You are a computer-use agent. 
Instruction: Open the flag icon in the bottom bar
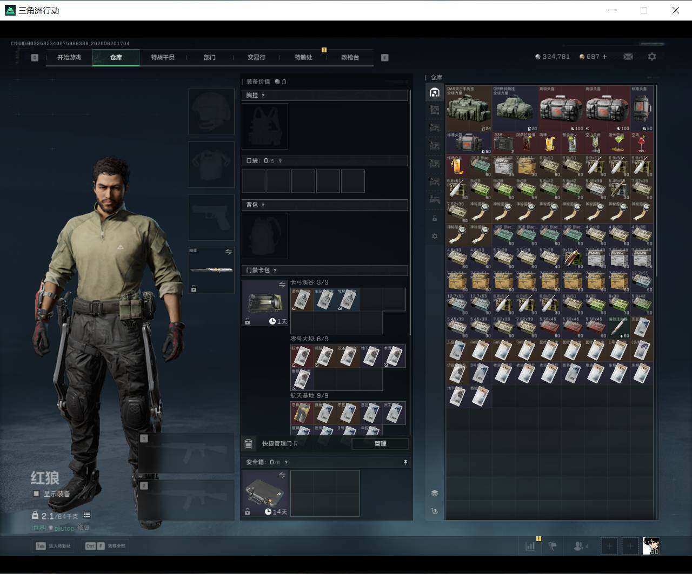coord(553,546)
